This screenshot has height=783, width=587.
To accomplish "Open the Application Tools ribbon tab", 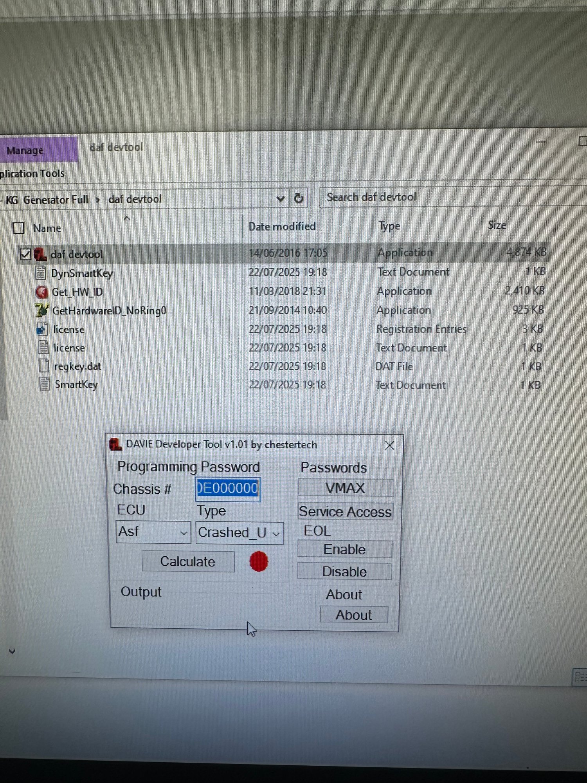I will click(32, 173).
